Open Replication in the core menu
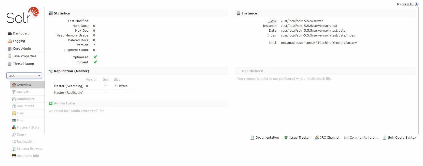Image resolution: width=423 pixels, height=166 pixels. 25,142
